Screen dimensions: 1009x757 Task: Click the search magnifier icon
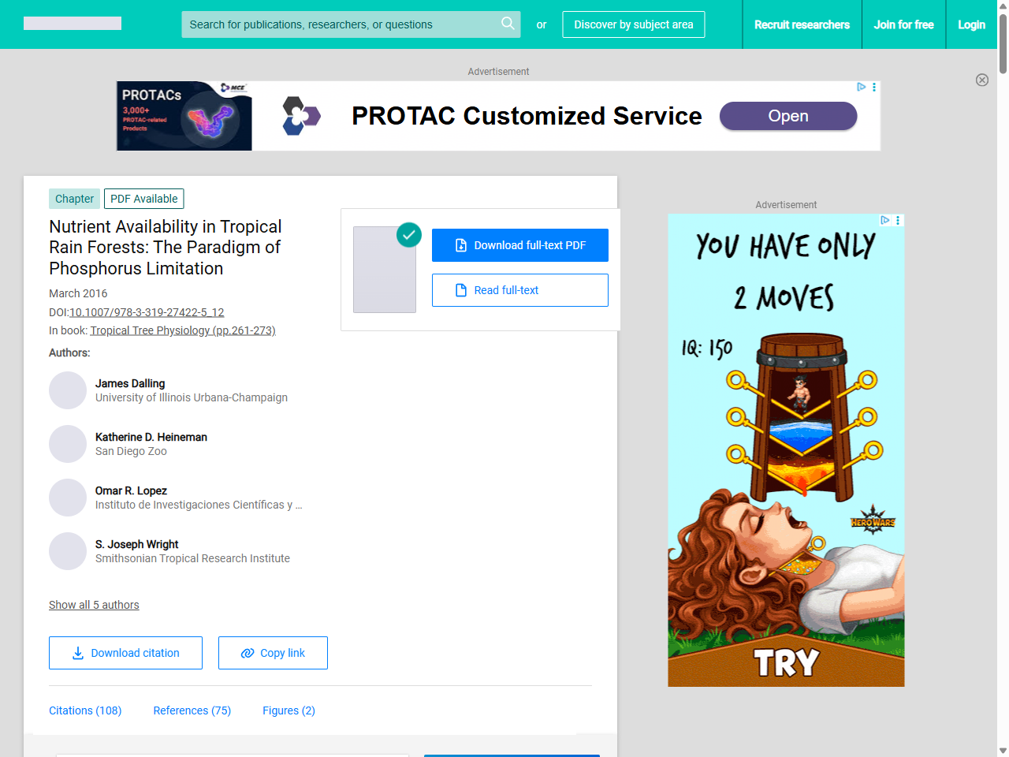pos(508,24)
